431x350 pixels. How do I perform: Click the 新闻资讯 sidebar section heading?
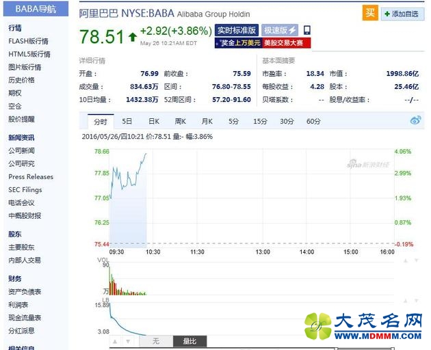[x=21, y=137]
